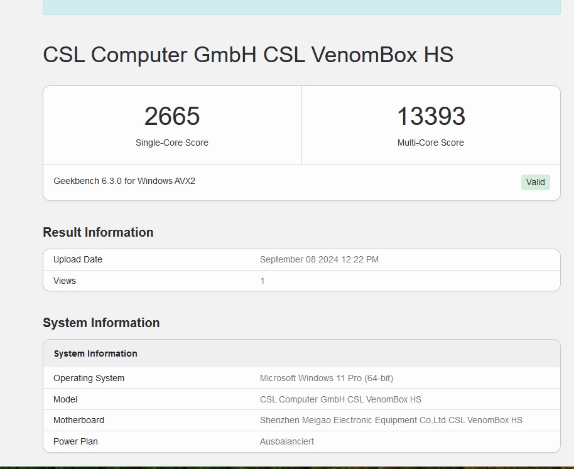Click the Multi-Core Score label
Screen dimensions: 574x469
point(431,143)
